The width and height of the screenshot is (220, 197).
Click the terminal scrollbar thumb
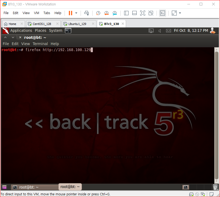(x=216, y=115)
